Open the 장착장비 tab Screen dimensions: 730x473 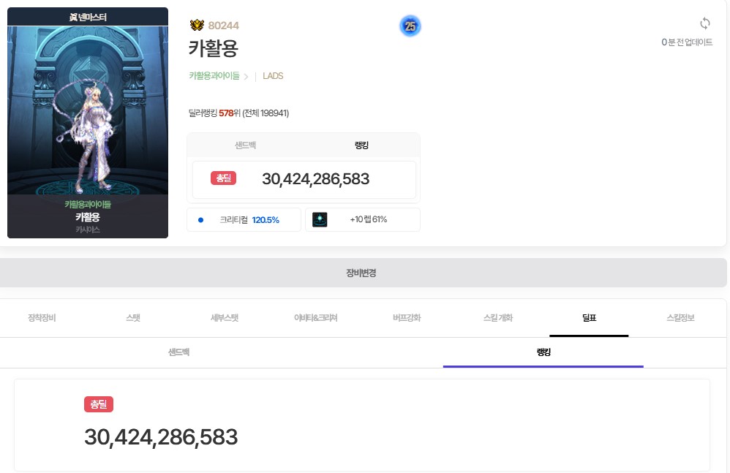click(x=42, y=318)
